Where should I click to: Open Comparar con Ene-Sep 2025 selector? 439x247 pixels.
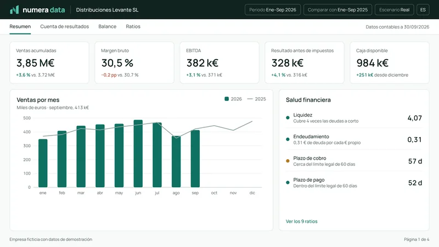pyautogui.click(x=337, y=10)
